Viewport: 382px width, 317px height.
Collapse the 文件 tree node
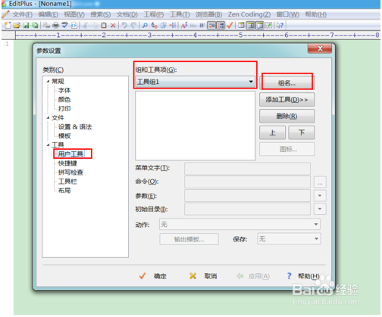click(48, 118)
